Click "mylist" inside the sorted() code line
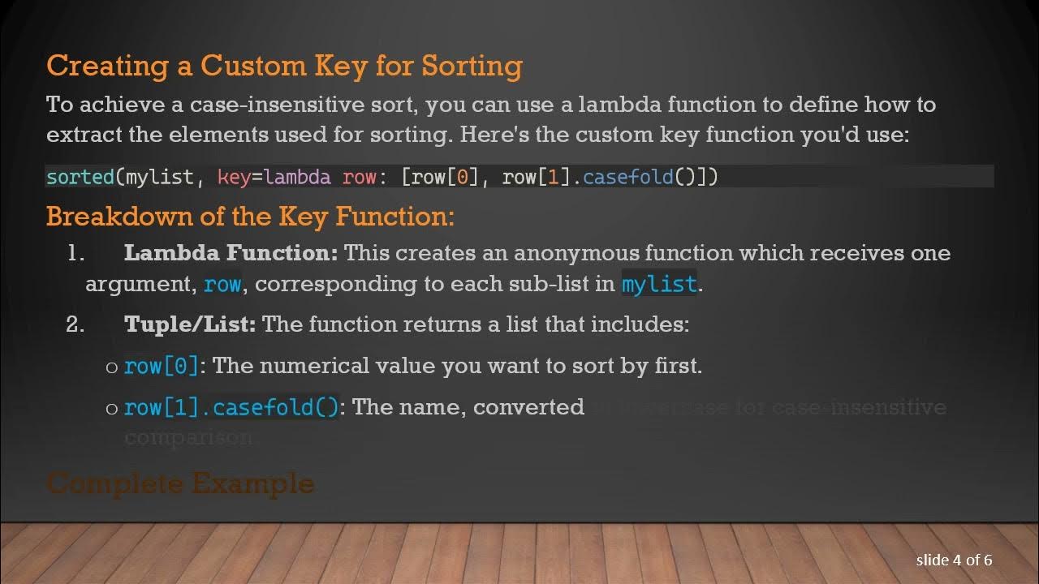Screen dimensions: 1039x584 [159, 177]
